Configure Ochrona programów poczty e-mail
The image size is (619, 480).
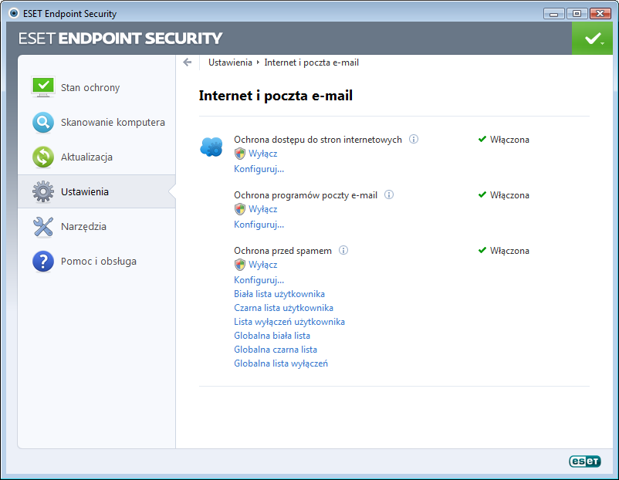259,225
